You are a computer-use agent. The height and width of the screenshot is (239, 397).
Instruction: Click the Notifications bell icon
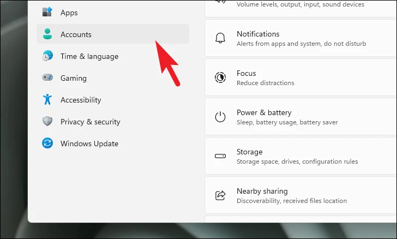pyautogui.click(x=220, y=38)
